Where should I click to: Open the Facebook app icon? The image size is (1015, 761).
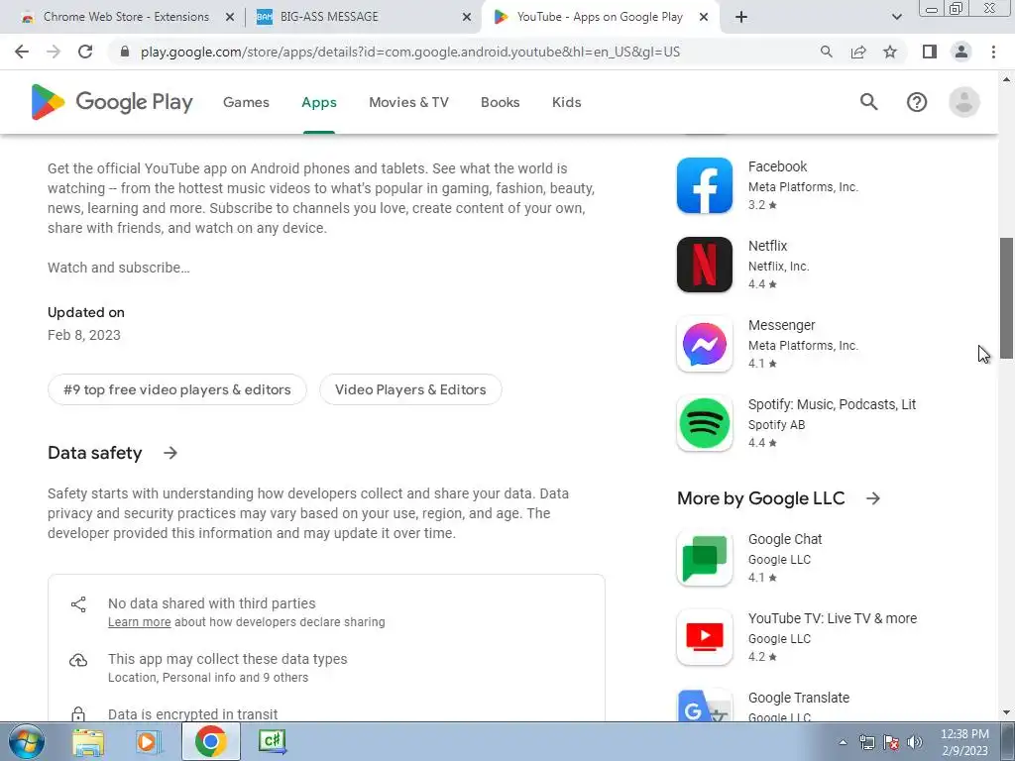point(705,185)
